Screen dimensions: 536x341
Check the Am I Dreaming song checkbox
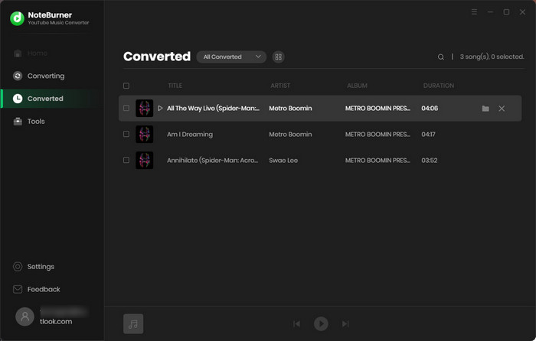[x=126, y=134]
